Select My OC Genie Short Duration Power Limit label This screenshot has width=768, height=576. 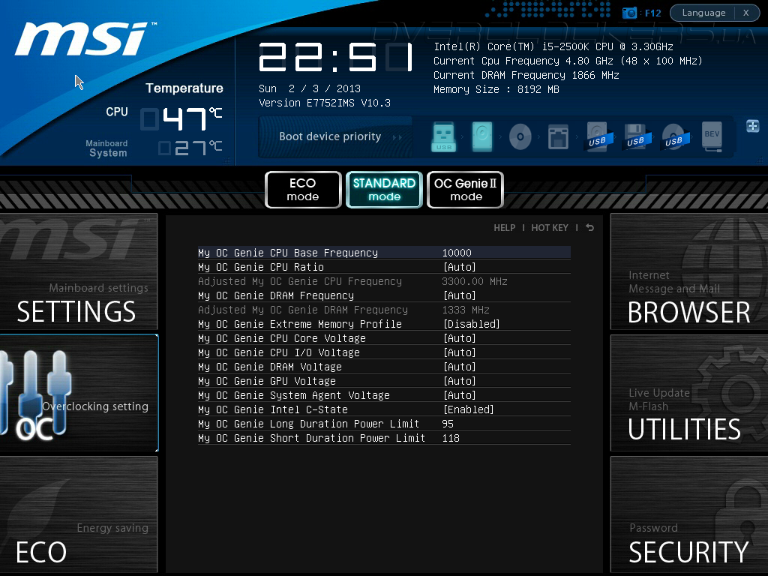311,438
